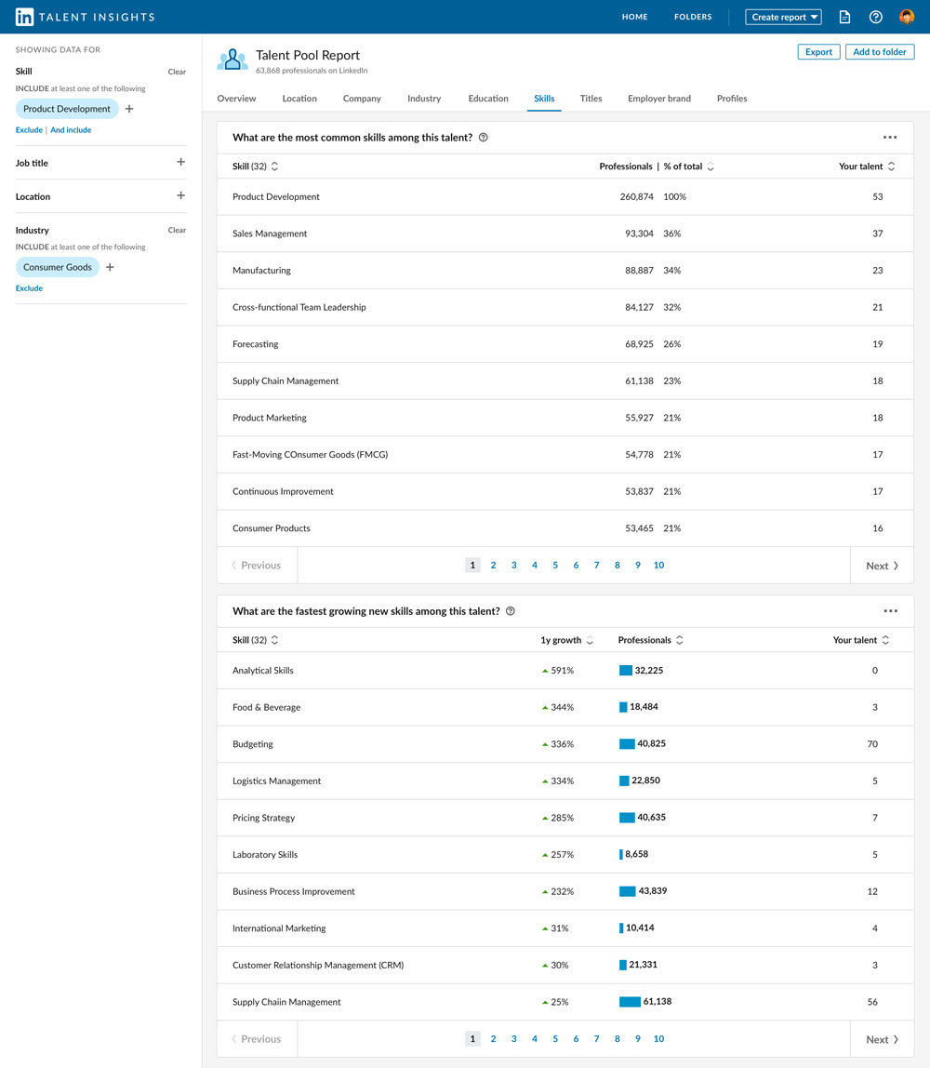Switch to the Titles tab
930x1068 pixels.
tap(591, 99)
